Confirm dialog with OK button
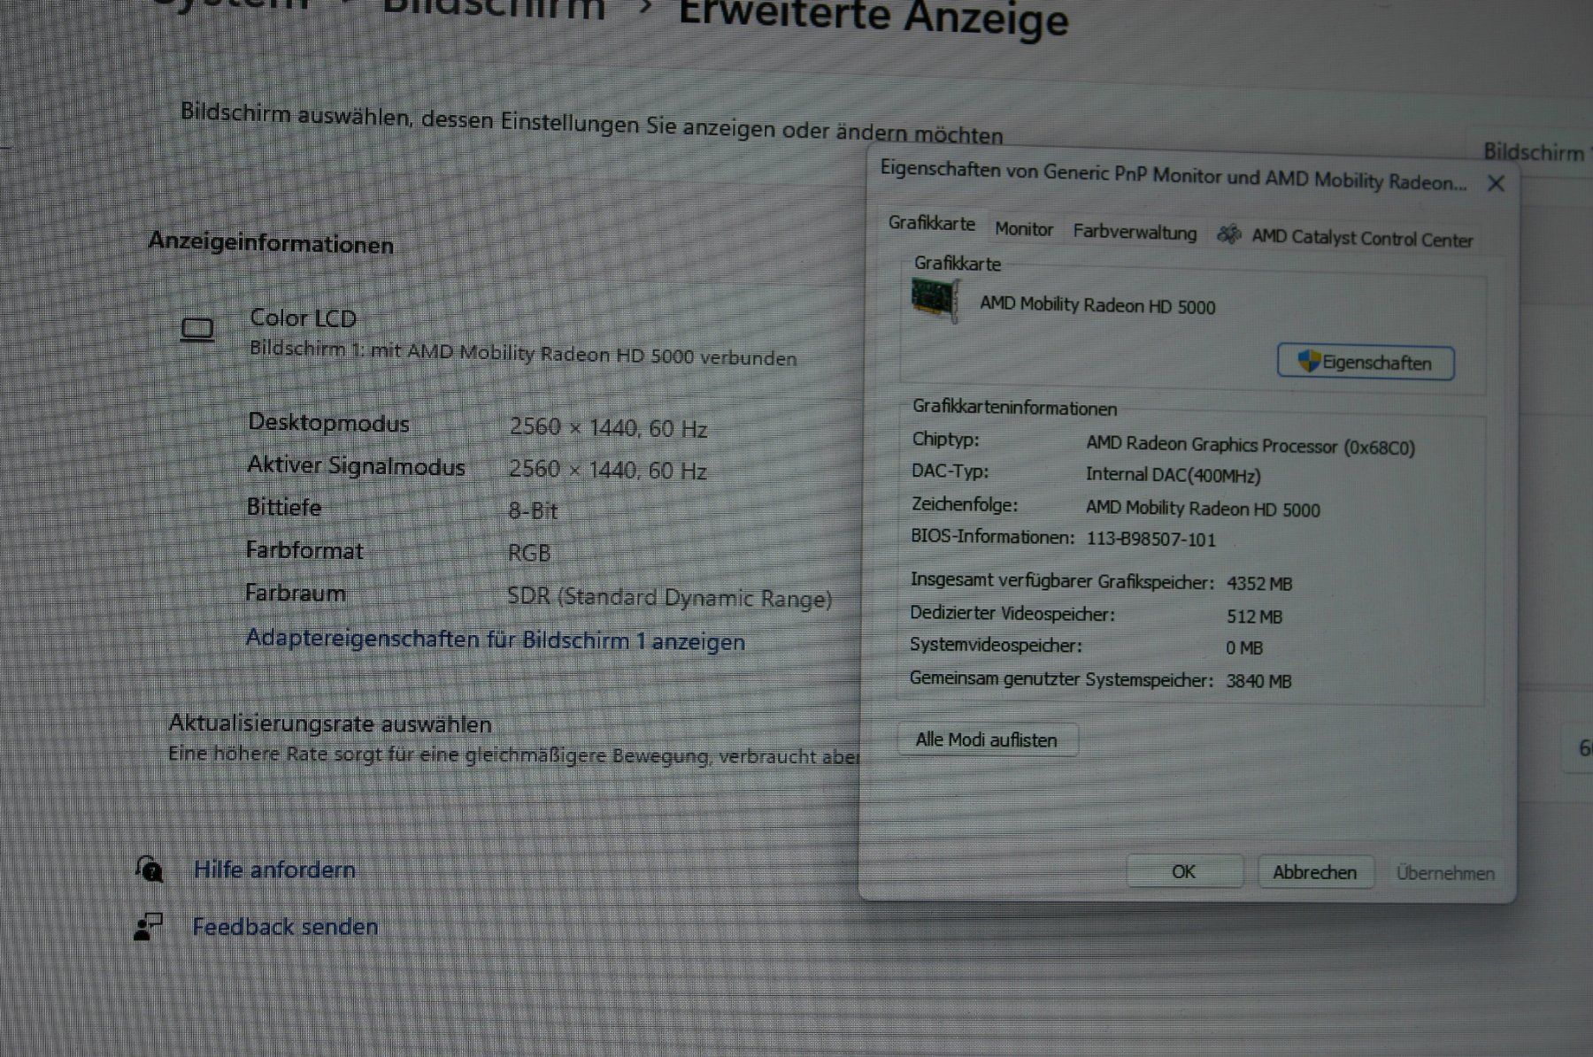The image size is (1593, 1057). [1184, 871]
